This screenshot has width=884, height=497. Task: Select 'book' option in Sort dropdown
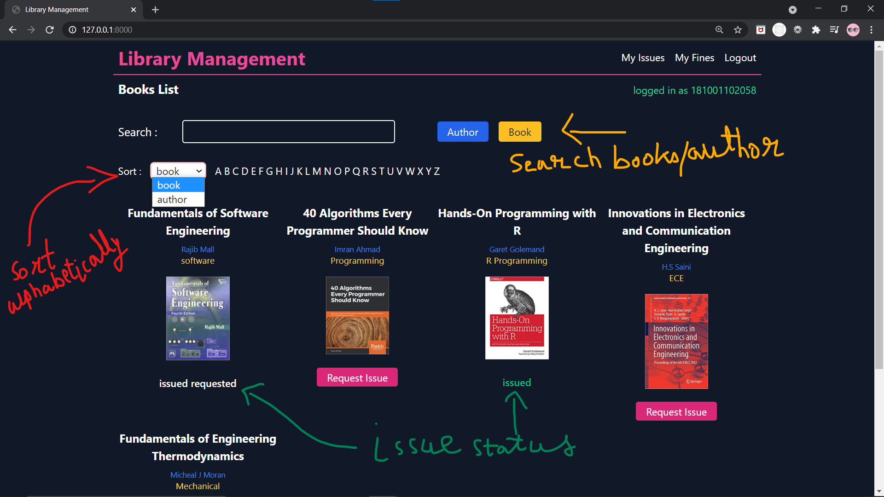pyautogui.click(x=178, y=185)
